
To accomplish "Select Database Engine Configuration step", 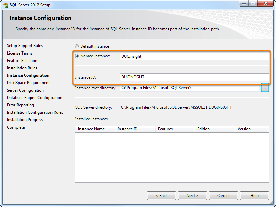I will point(34,98).
